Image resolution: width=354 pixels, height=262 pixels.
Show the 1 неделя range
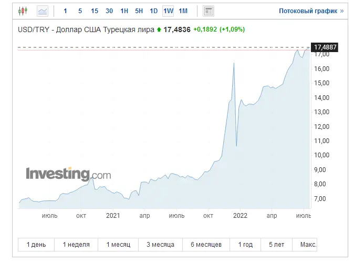(x=76, y=244)
